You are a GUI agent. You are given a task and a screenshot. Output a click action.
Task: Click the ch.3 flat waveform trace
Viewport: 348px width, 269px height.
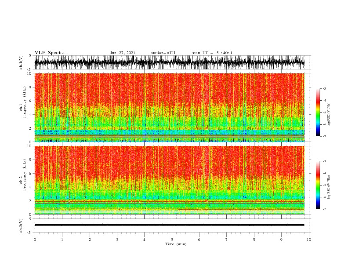169,225
